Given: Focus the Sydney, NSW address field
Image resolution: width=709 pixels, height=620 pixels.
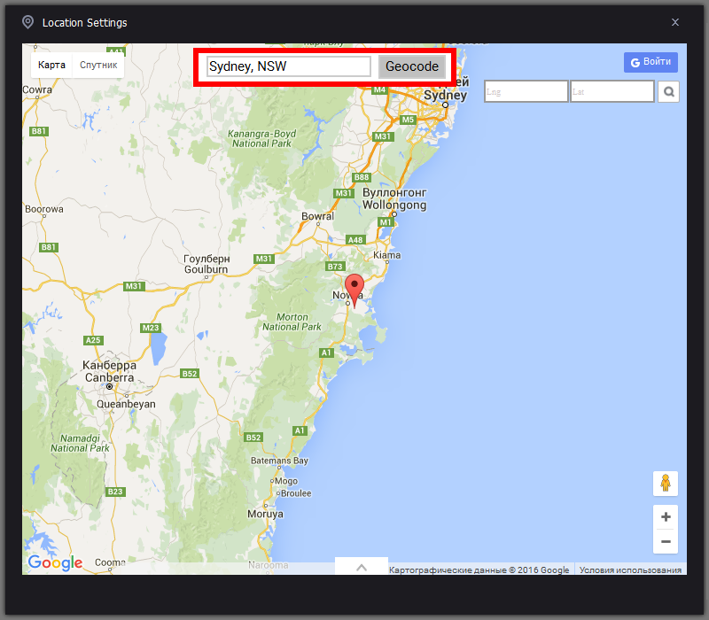Looking at the screenshot, I should point(289,66).
